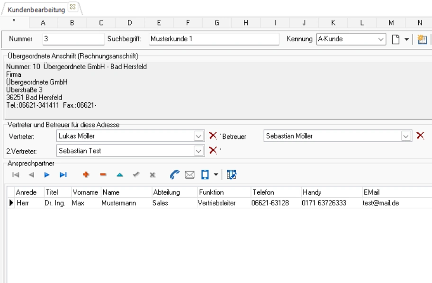Click the Nummer input field
This screenshot has height=283, width=432.
click(73, 39)
